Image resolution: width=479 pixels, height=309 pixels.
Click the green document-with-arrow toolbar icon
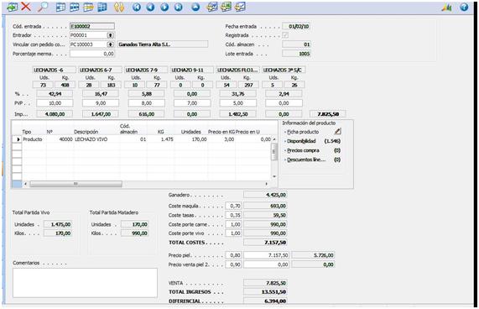click(x=226, y=7)
